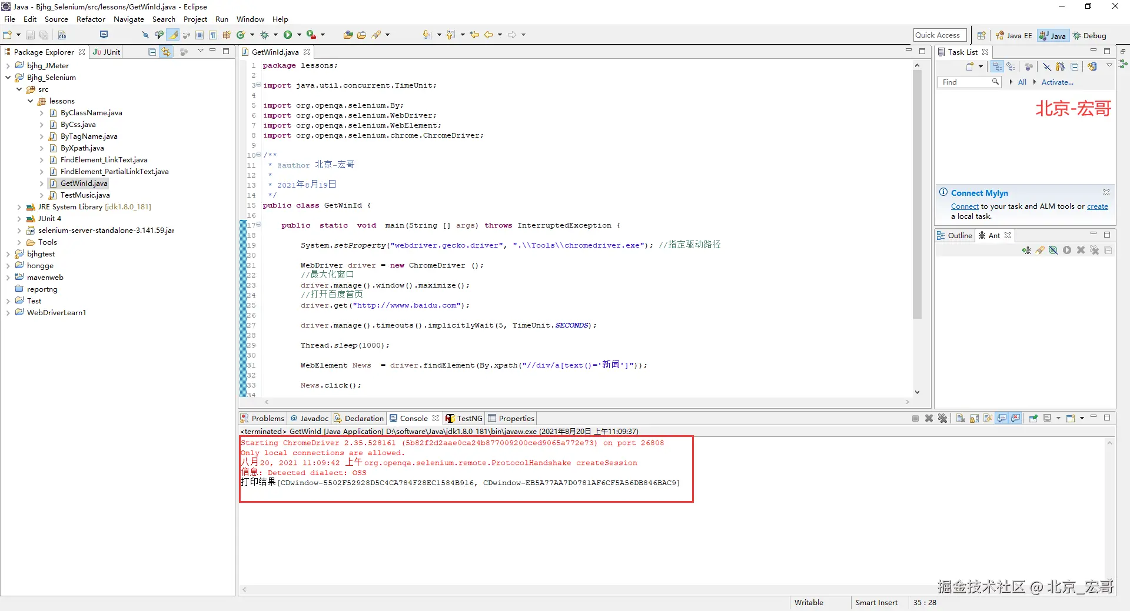Click the Remove Launch icon in Console toolbar

929,419
